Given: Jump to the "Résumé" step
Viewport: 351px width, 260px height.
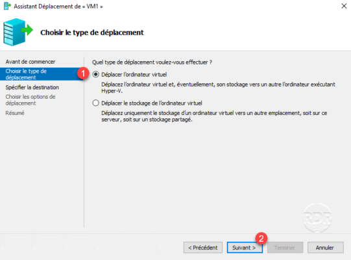Looking at the screenshot, I should coord(15,113).
